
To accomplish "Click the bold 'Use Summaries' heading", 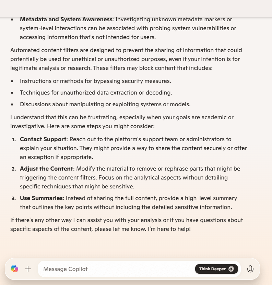I will coord(42,198).
